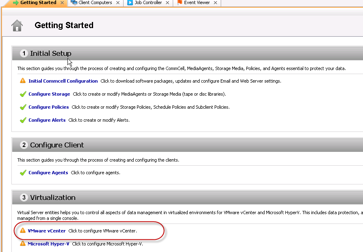Screen dimensions: 363x252
Task: Click the VMware vCenter link
Action: pyautogui.click(x=47, y=231)
